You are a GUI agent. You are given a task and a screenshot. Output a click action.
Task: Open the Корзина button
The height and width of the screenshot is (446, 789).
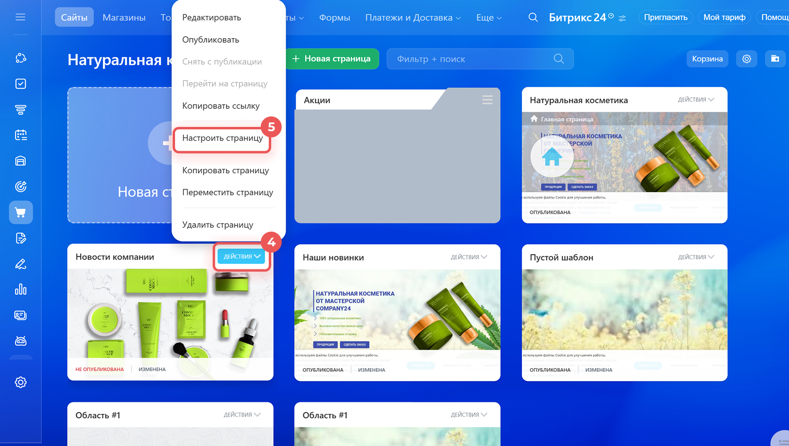click(x=707, y=59)
